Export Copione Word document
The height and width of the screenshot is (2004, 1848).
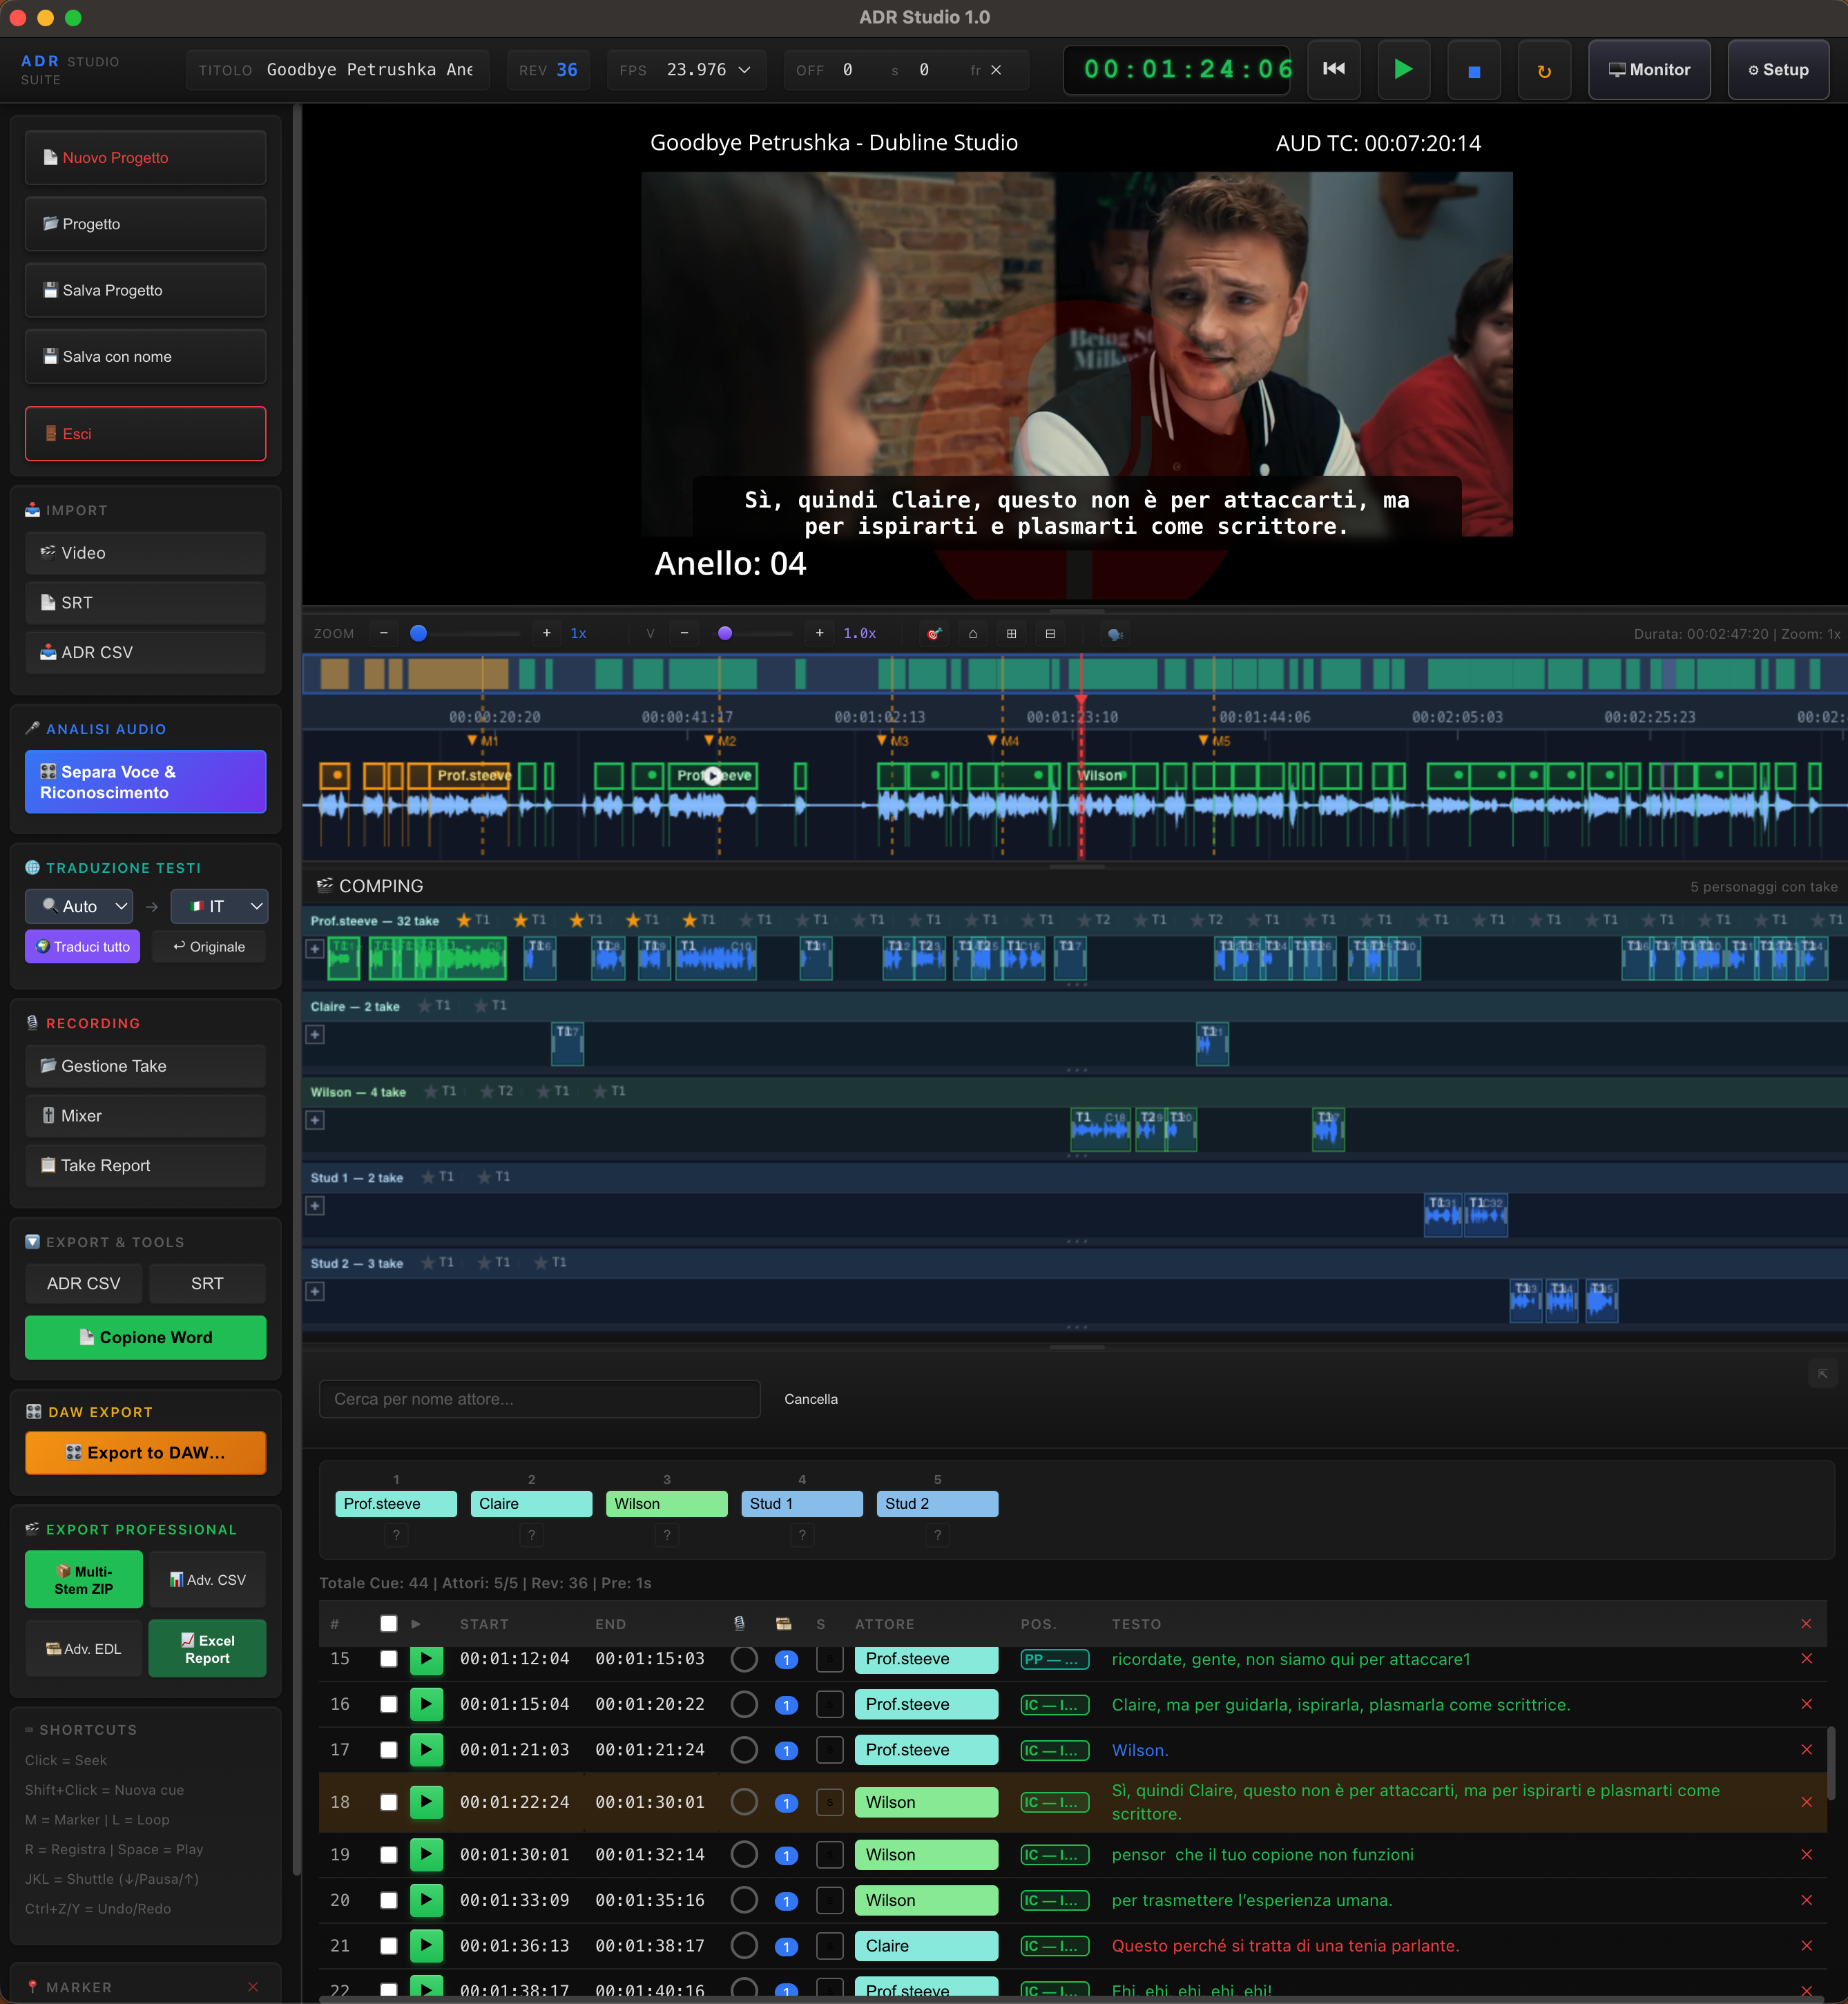click(x=146, y=1337)
